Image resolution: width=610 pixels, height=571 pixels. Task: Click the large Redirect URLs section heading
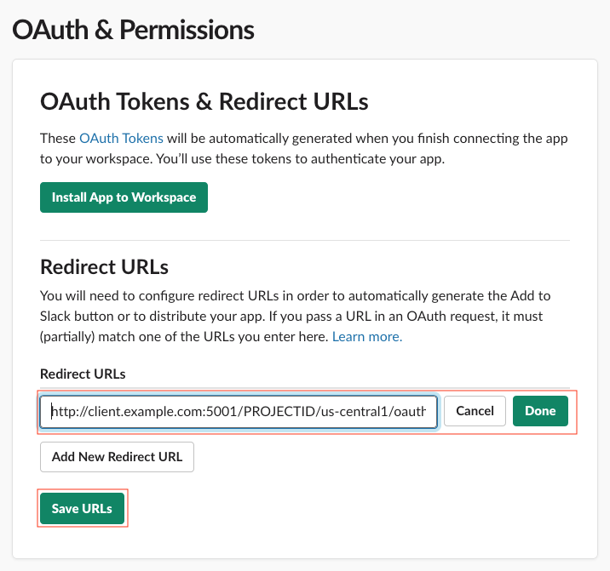pos(104,266)
